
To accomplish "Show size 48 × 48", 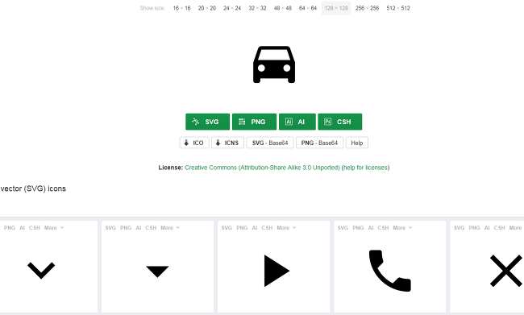I will point(283,8).
